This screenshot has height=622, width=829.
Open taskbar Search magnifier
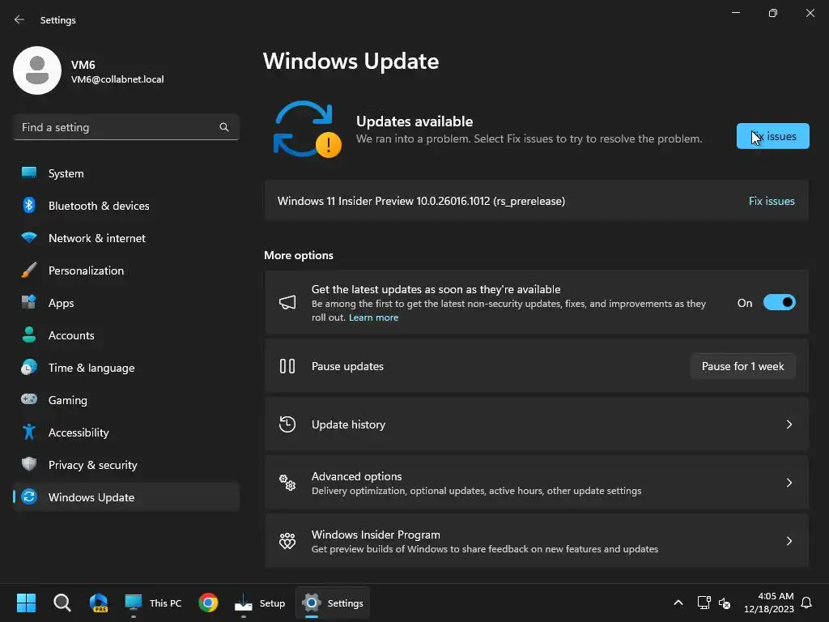tap(62, 603)
